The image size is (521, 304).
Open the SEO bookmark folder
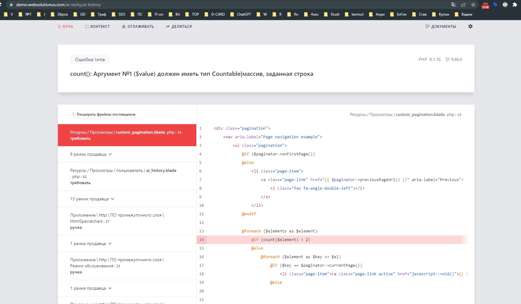click(x=119, y=14)
